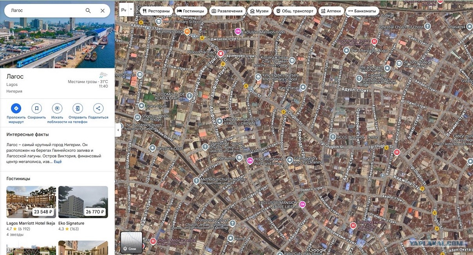Click the Google logo on map
The image size is (473, 255).
(317, 250)
